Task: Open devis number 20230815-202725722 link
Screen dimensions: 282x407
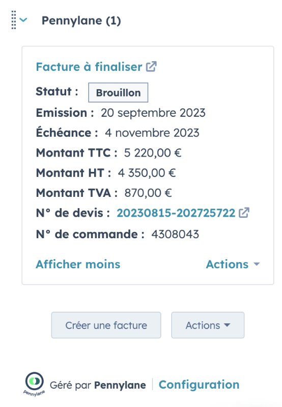Action: tap(176, 213)
